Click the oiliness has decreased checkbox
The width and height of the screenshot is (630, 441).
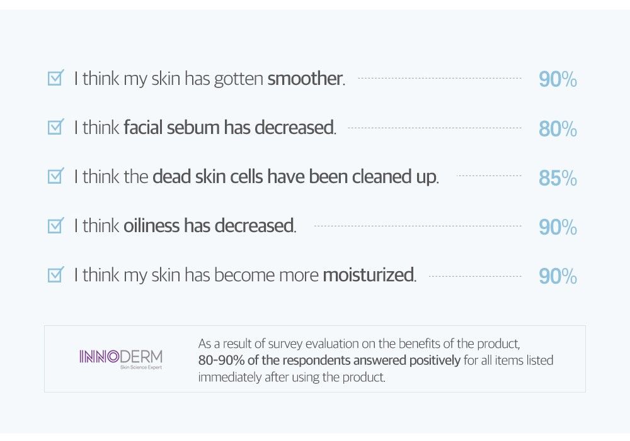[55, 225]
